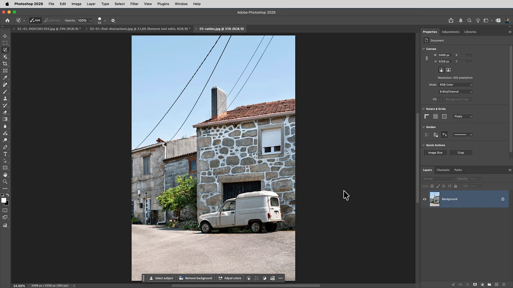
Task: Click the Background layer thumbnail
Action: click(434, 199)
